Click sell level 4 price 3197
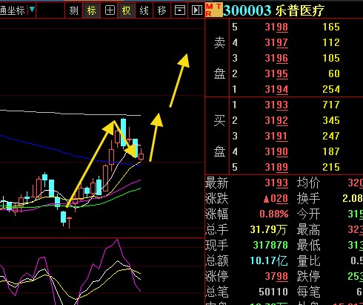Image resolution: width=363 pixels, height=305 pixels. (276, 42)
